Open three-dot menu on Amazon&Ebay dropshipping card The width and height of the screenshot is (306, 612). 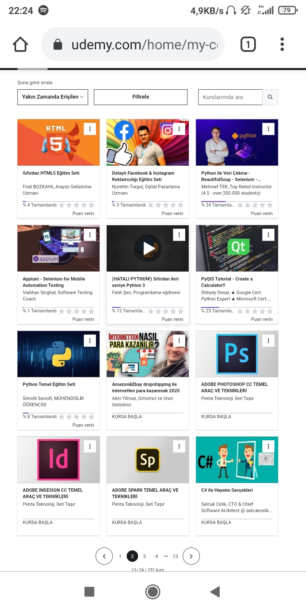click(179, 340)
